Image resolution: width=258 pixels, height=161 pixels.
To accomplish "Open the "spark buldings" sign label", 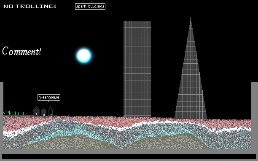I will (90, 6).
